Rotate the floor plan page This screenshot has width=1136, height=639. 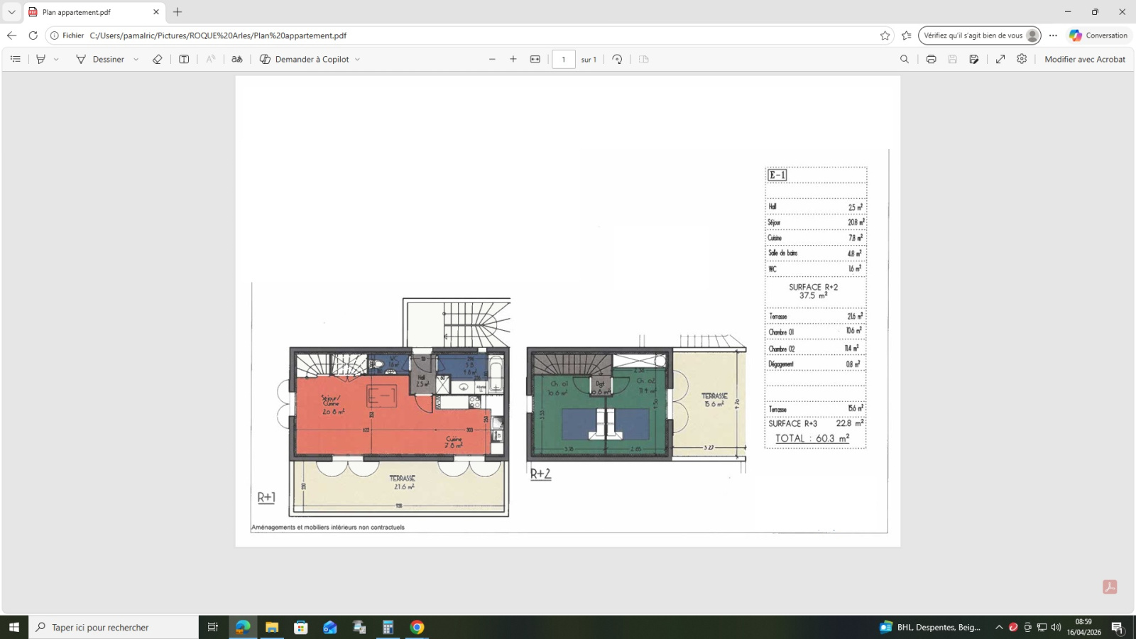click(x=616, y=59)
